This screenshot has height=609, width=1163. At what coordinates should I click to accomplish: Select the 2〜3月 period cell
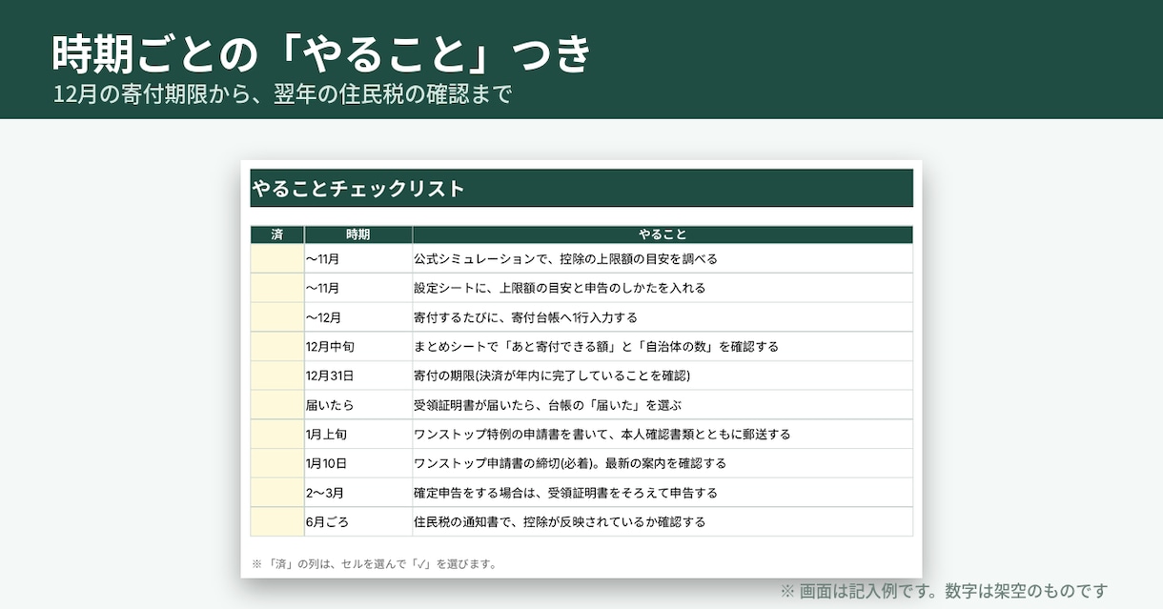[358, 493]
